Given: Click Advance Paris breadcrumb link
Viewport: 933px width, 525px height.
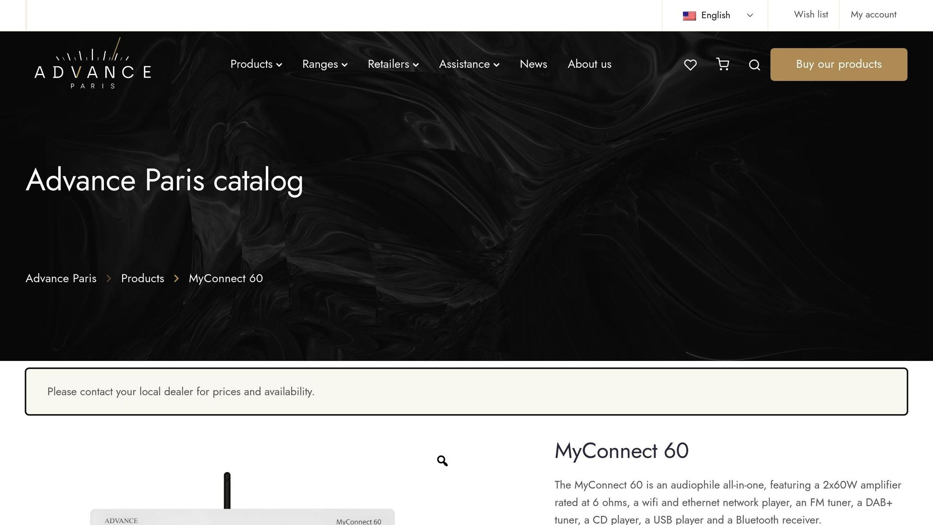Looking at the screenshot, I should 61,278.
